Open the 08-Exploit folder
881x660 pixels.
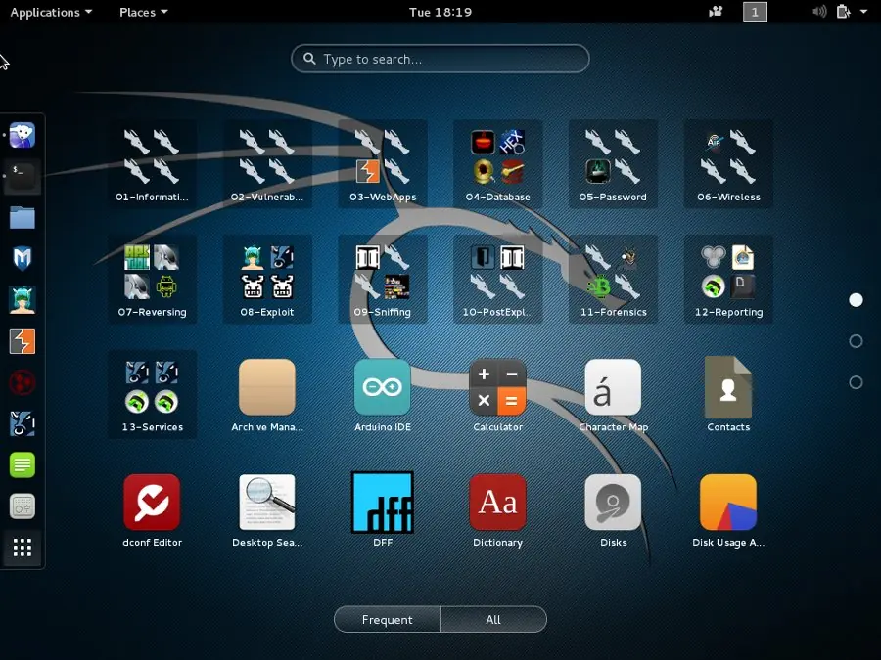point(267,279)
